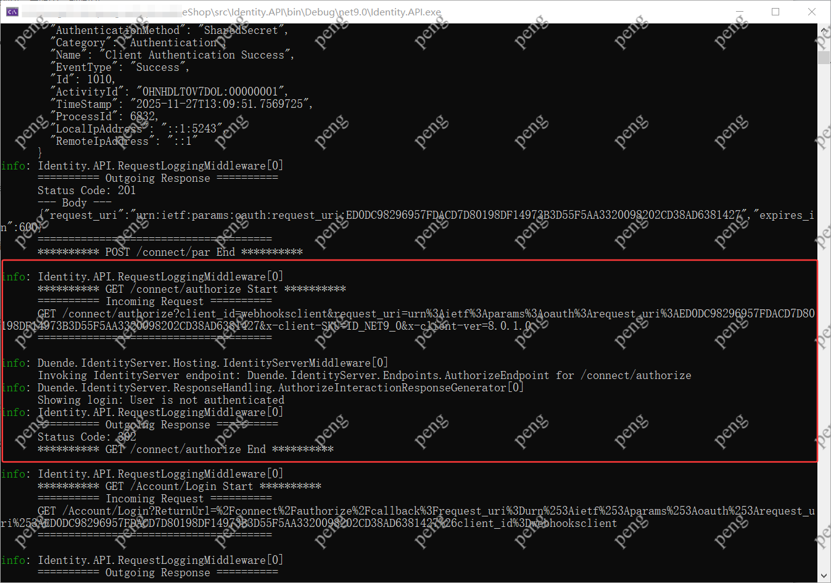The width and height of the screenshot is (831, 583).
Task: Click the scrollbar down arrow
Action: click(824, 576)
